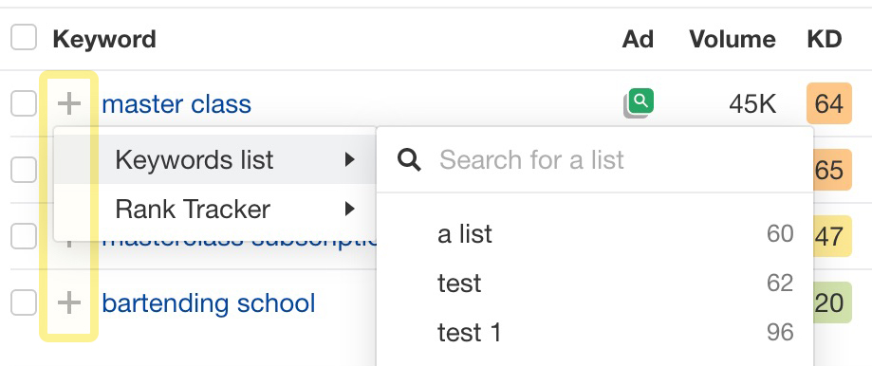This screenshot has width=872, height=366.
Task: Check the master class row checkbox
Action: pyautogui.click(x=24, y=103)
